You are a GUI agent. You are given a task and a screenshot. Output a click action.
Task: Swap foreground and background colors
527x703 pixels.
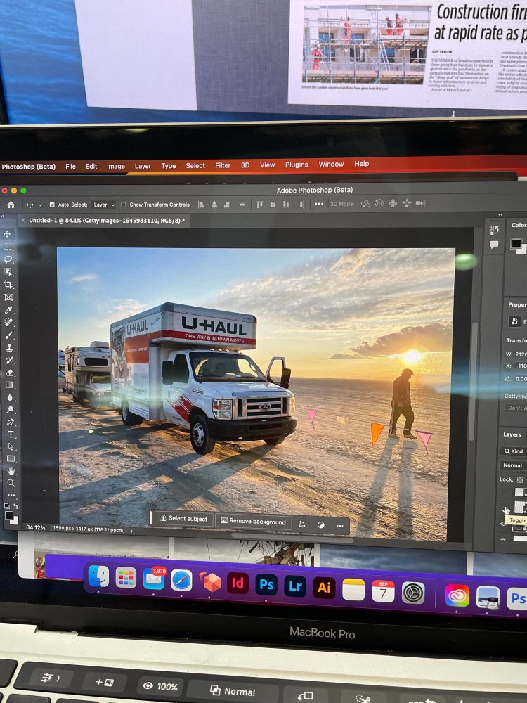15,506
